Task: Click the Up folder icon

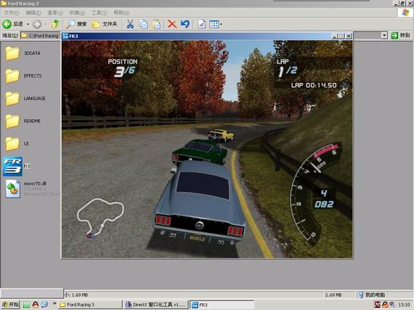Action: (55, 23)
